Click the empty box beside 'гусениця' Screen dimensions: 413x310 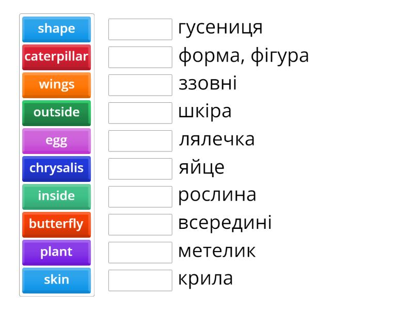[x=140, y=29]
